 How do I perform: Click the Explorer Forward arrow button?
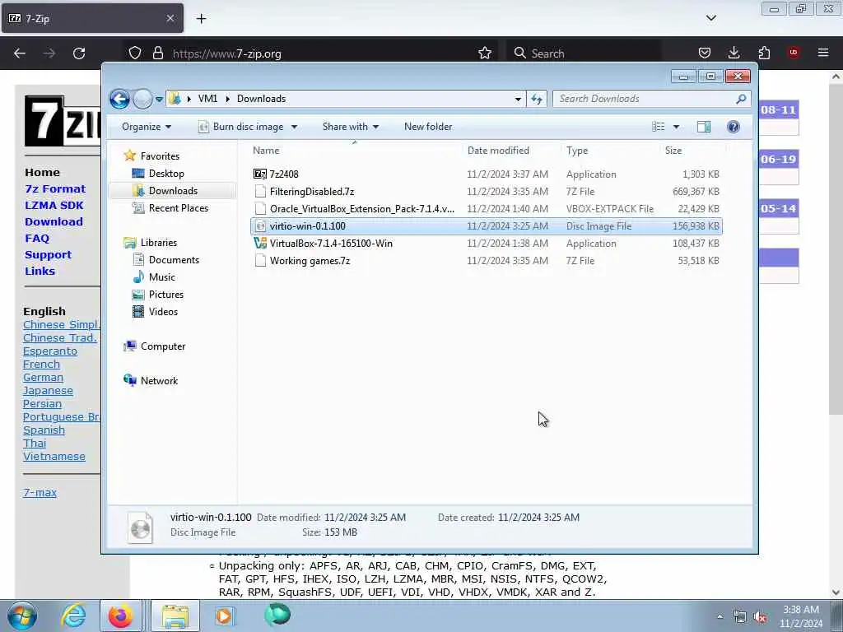142,99
